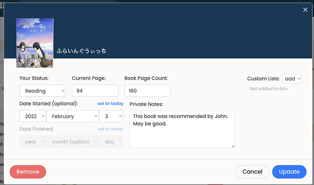Open the Date Started year dropdown 2022
Screen dimensions: 314x185
pyautogui.click(x=32, y=116)
